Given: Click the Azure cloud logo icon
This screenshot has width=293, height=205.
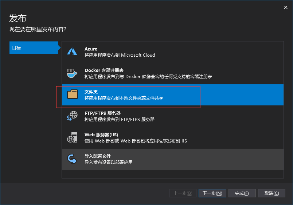Looking at the screenshot, I should pyautogui.click(x=72, y=52).
